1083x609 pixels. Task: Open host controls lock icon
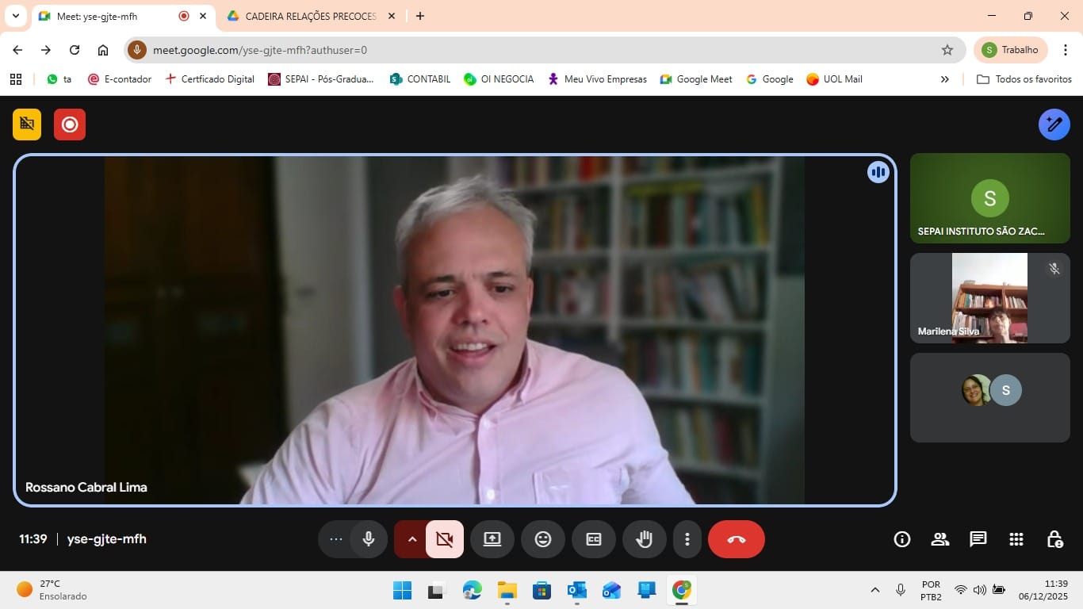[x=1054, y=539]
